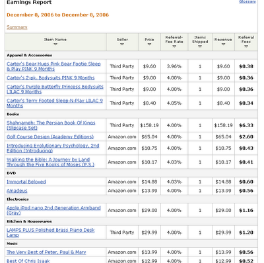Viewport: 264px width, 263px height.
Task: Select the Apparel & Accessories category heading
Action: [30, 55]
